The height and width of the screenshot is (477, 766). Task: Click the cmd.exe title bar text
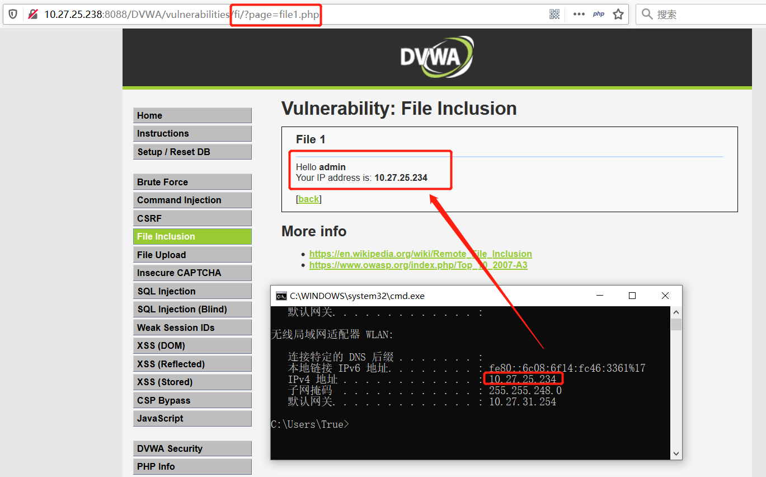[357, 296]
